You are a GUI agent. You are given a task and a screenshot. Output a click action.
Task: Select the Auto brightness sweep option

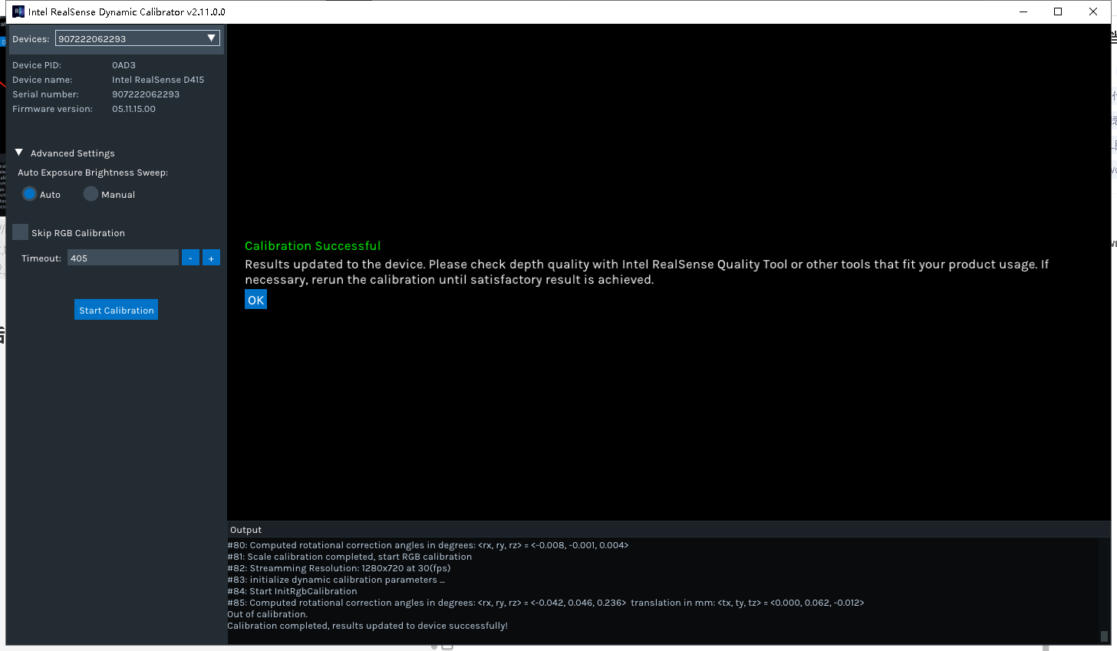[x=29, y=194]
